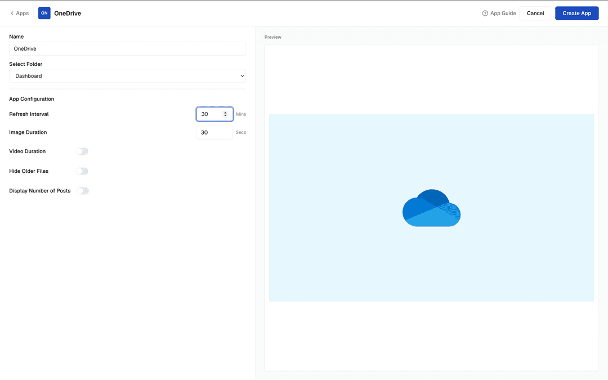Screen dimensions: 608x380
Task: Click the Mins unit label
Action: tap(241, 114)
